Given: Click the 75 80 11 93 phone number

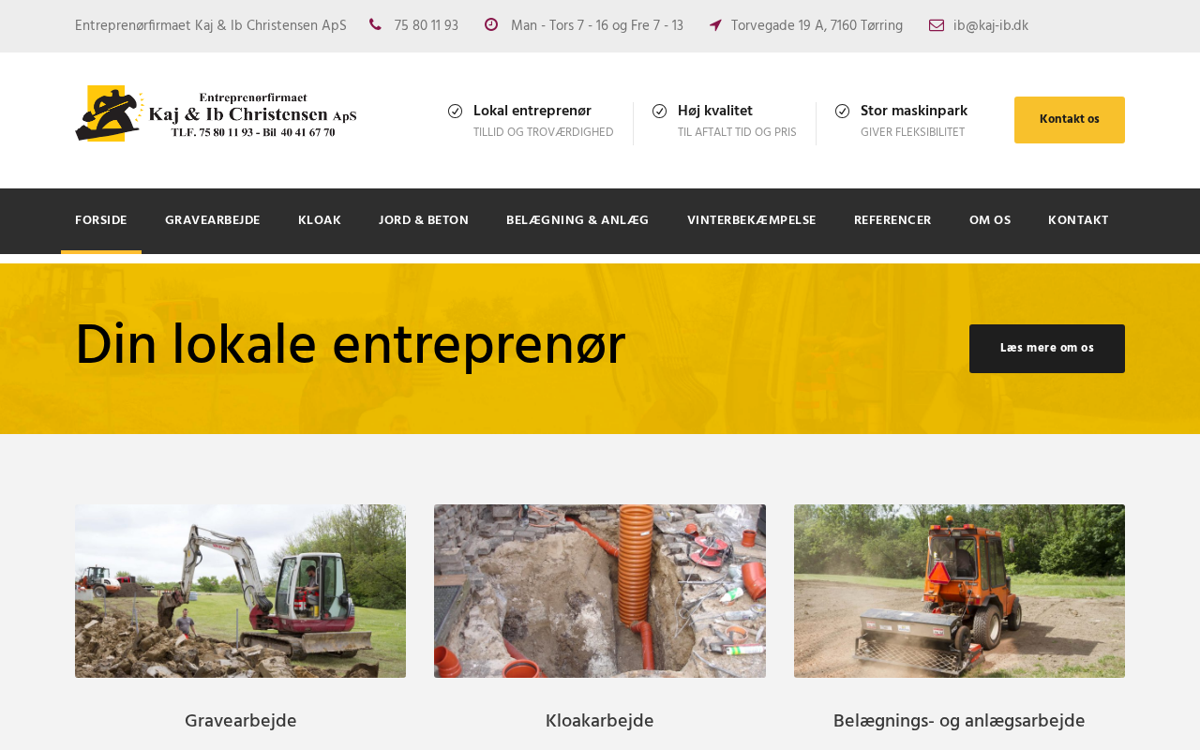Looking at the screenshot, I should (x=427, y=26).
